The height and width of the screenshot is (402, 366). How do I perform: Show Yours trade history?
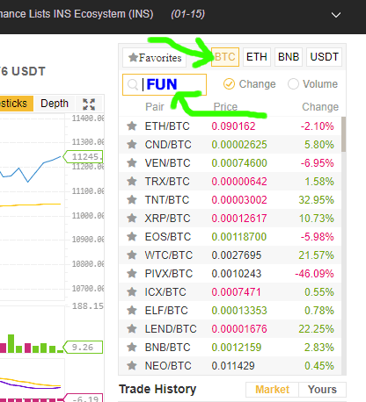pyautogui.click(x=322, y=390)
